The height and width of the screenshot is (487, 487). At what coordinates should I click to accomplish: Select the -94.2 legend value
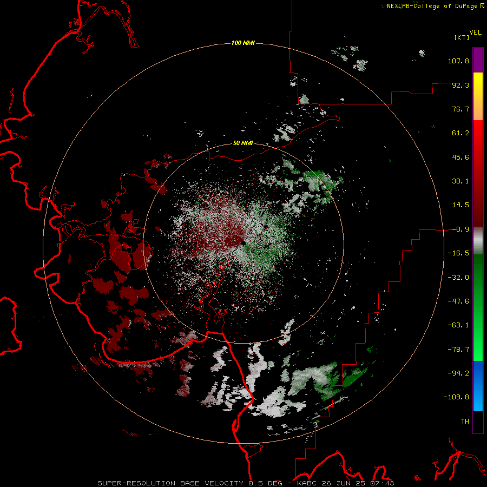click(458, 373)
